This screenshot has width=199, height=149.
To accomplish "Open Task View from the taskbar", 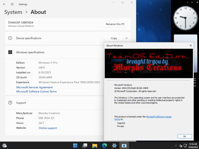I will [x=85, y=146].
